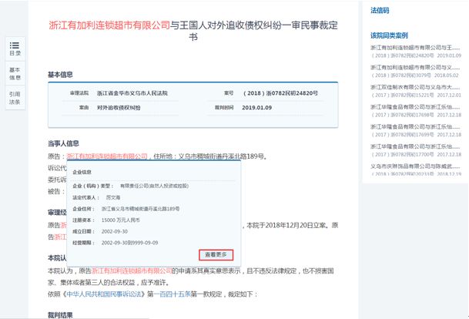The width and height of the screenshot is (469, 319).
Task: Click the plaintiff company link after 原告
Action: (x=107, y=156)
